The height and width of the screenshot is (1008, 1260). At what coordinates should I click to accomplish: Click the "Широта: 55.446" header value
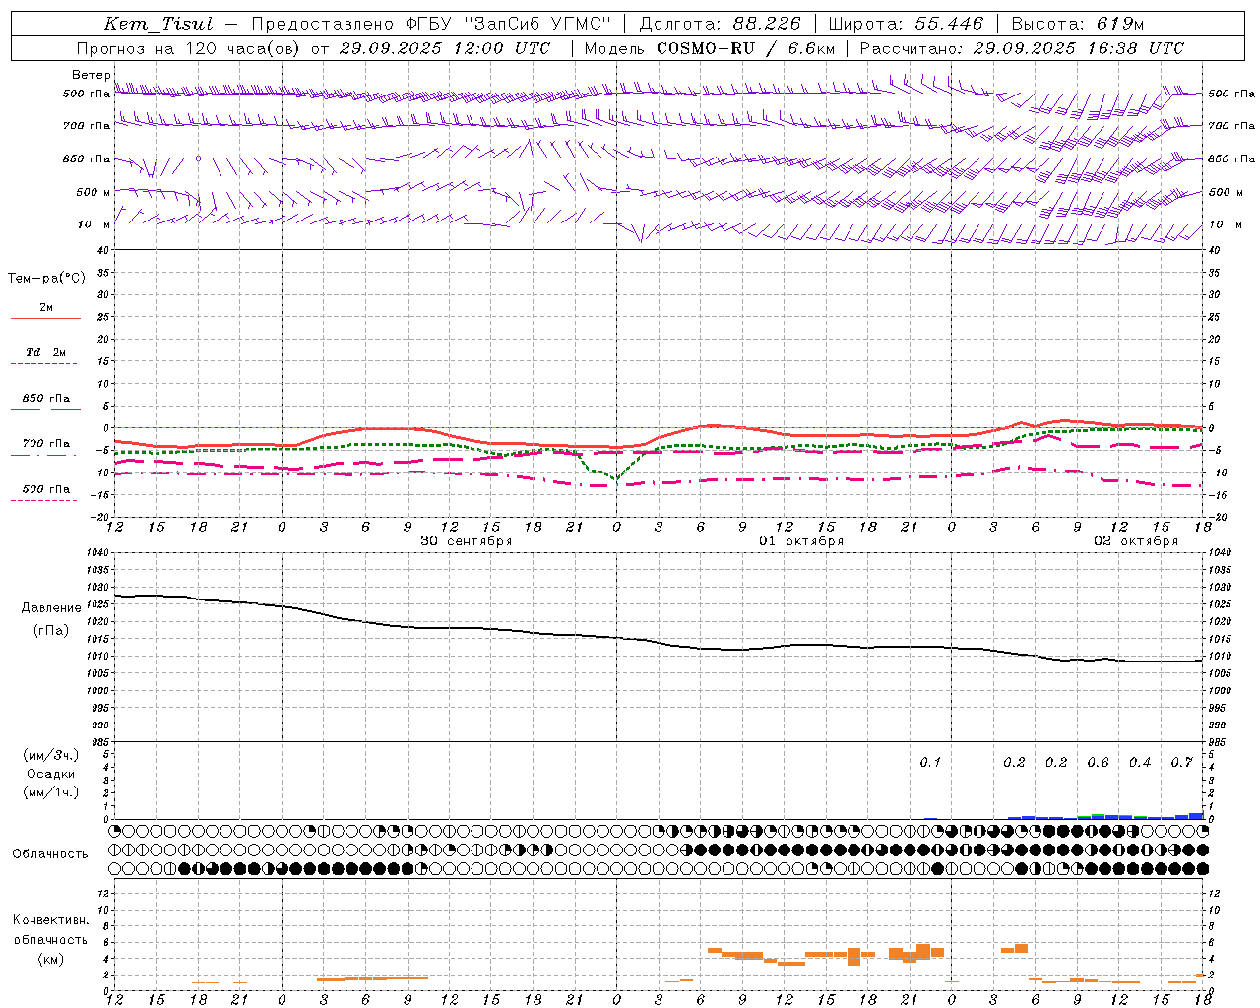tap(906, 24)
